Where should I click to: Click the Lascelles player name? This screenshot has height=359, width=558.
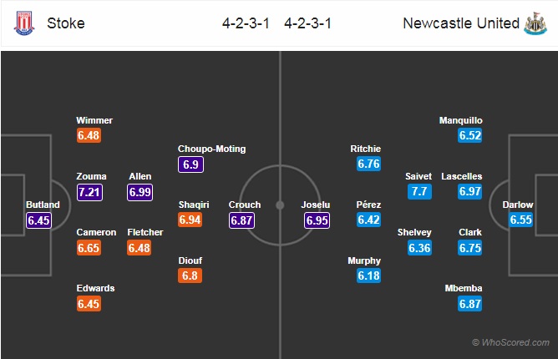462,176
